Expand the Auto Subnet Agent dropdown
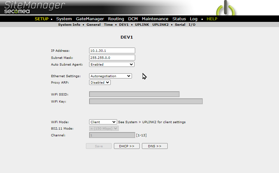Screen dimensions: 279x173 [112, 64]
